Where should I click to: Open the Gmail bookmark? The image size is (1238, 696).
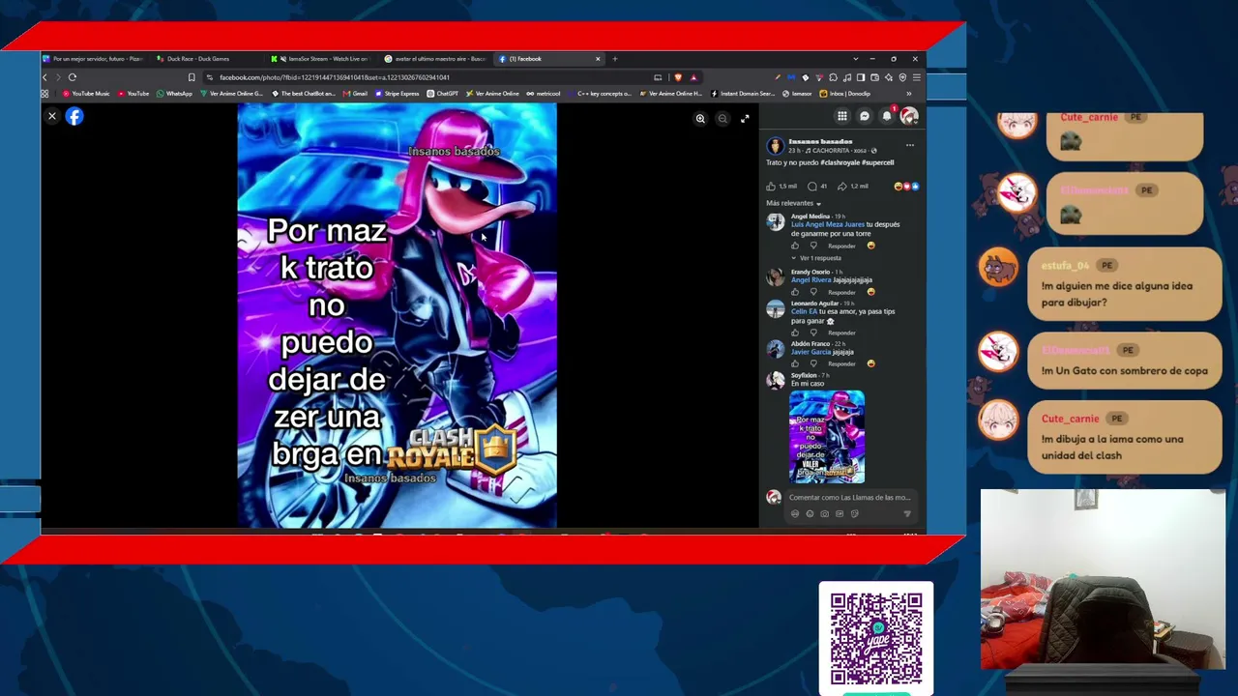(355, 94)
